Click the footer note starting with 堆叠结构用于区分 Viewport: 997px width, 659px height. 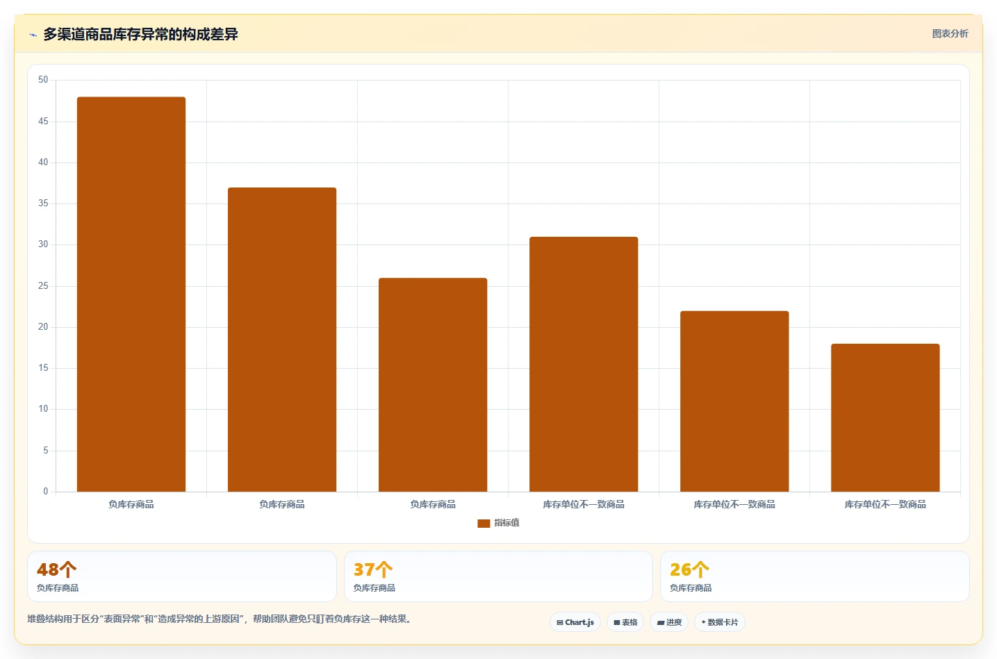220,619
